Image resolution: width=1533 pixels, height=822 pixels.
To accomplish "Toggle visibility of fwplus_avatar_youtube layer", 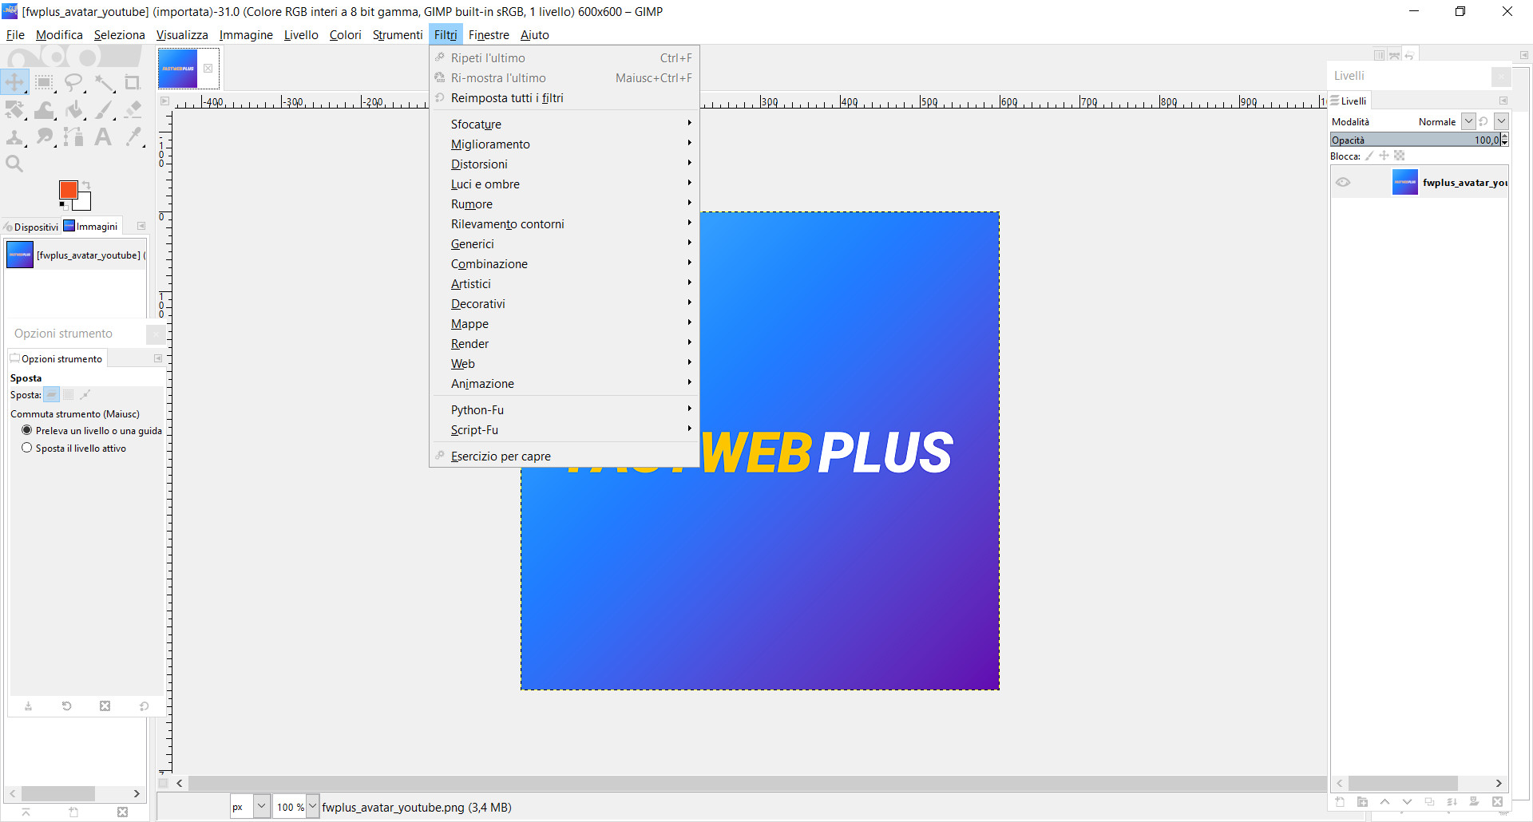I will click(x=1343, y=183).
